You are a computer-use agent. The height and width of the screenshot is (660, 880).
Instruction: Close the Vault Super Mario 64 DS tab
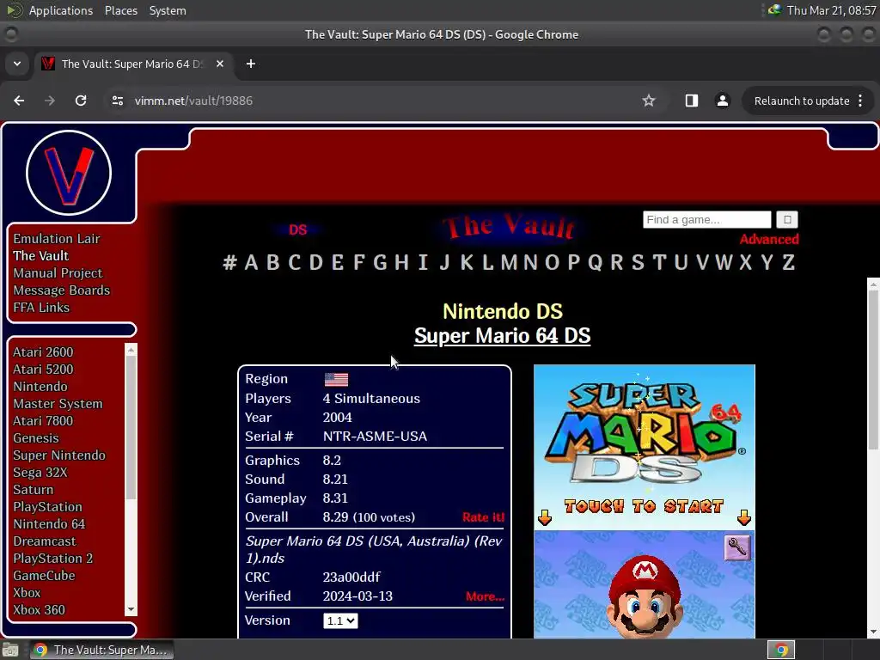[220, 64]
